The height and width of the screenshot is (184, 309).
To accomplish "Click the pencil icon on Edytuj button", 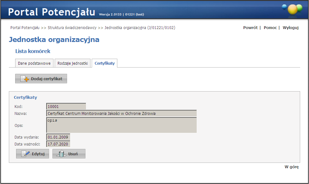I will 25,154.
